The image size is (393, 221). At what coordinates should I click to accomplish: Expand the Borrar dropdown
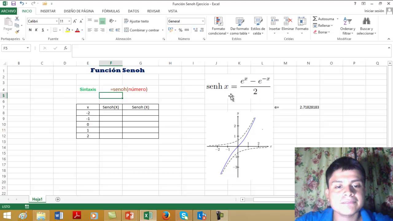coord(329,32)
